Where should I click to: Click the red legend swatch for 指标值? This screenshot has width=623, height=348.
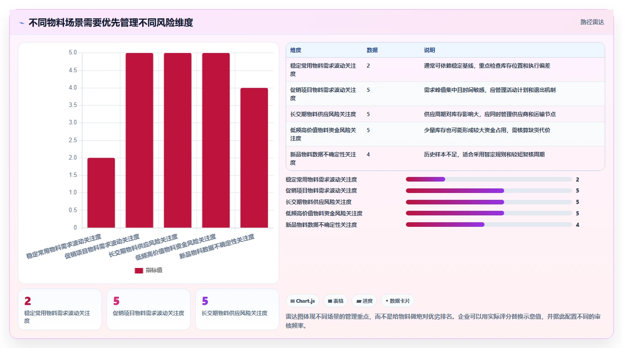coord(139,270)
